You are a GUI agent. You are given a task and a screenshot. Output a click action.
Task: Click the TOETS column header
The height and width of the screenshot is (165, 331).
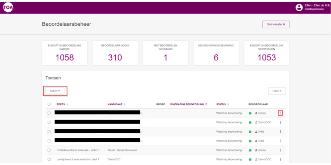(61, 104)
